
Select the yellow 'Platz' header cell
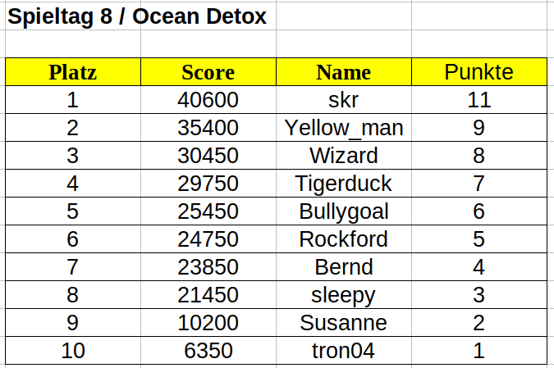[x=73, y=72]
